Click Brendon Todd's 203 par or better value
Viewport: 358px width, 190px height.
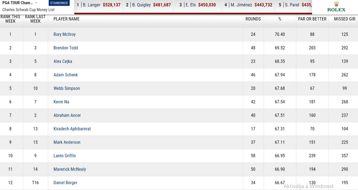click(312, 48)
